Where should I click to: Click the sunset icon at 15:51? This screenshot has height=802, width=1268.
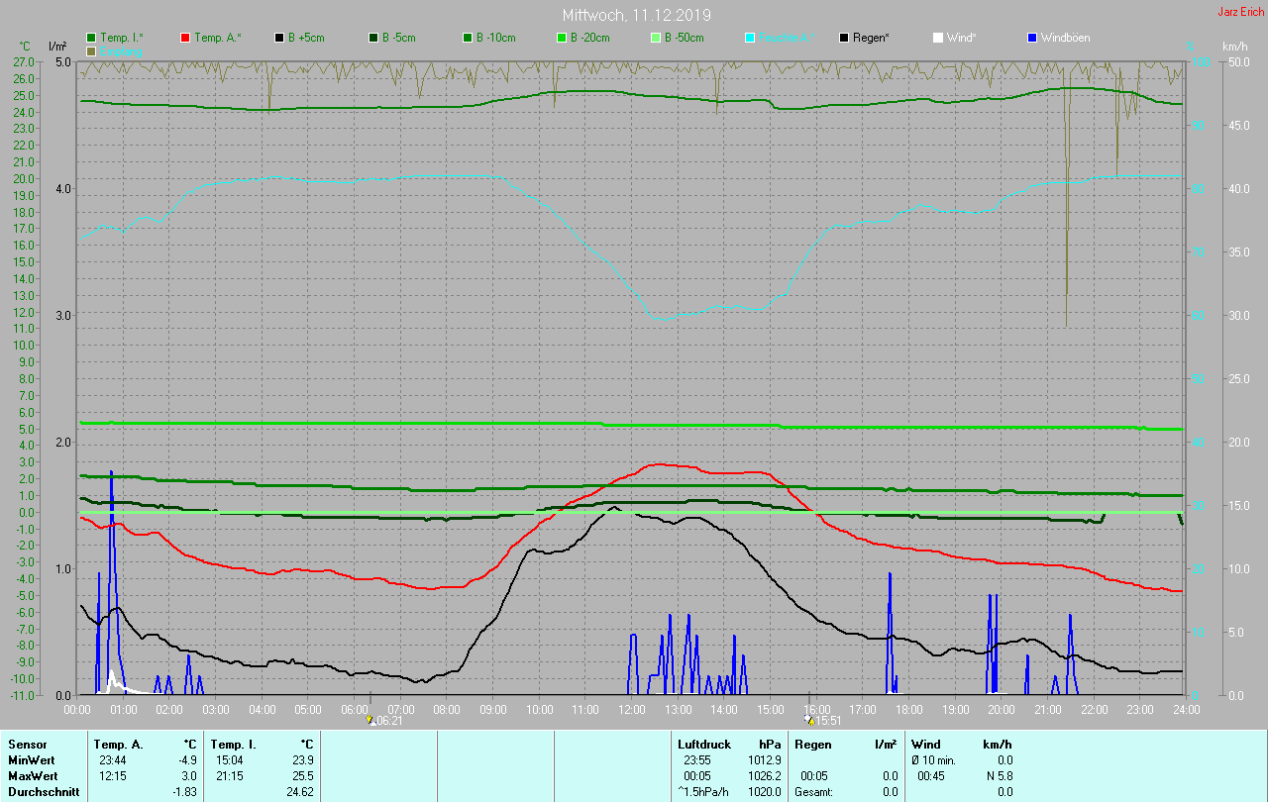coord(809,721)
